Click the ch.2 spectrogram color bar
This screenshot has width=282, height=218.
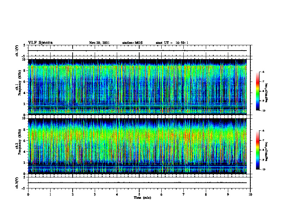(257, 150)
